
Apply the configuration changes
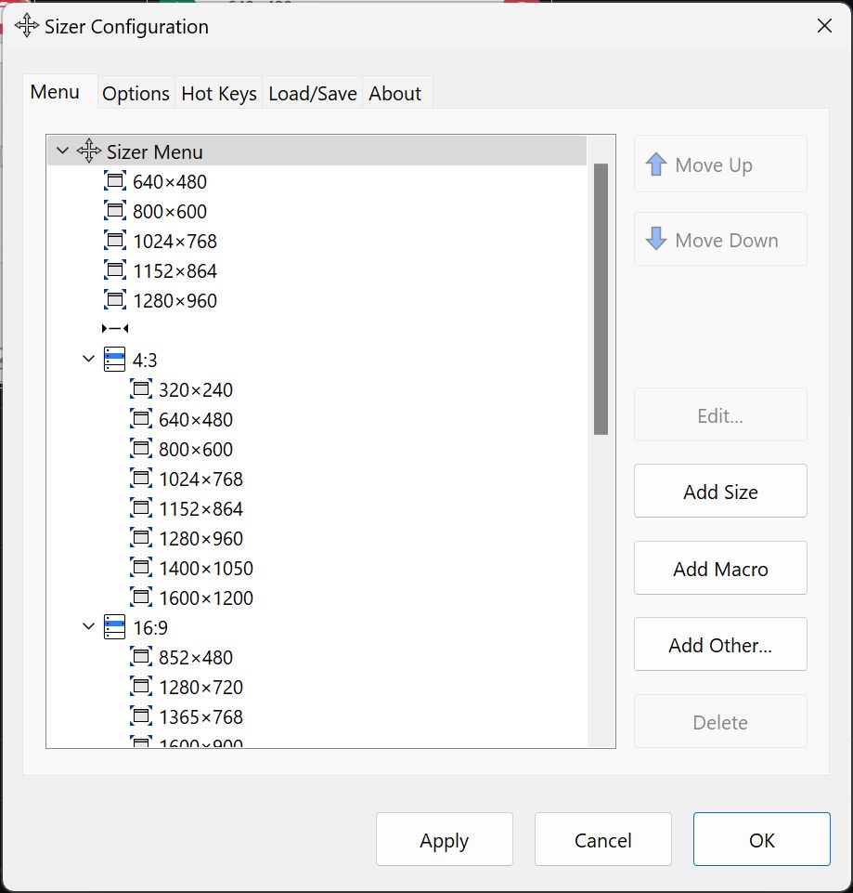click(x=444, y=840)
